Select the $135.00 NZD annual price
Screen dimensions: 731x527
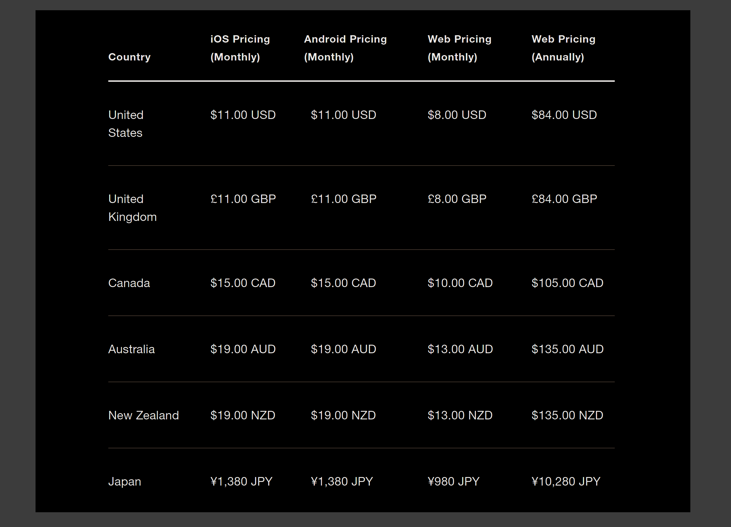pyautogui.click(x=567, y=415)
